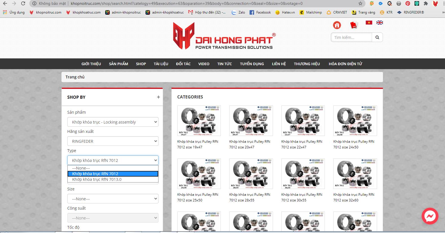
Task: Open the LIÊN HỆ menu
Action: 279,64
